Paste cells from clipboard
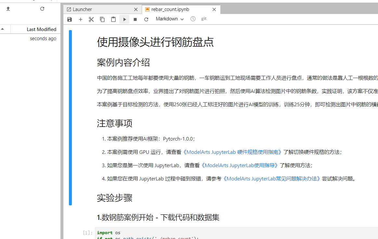 click(113, 19)
